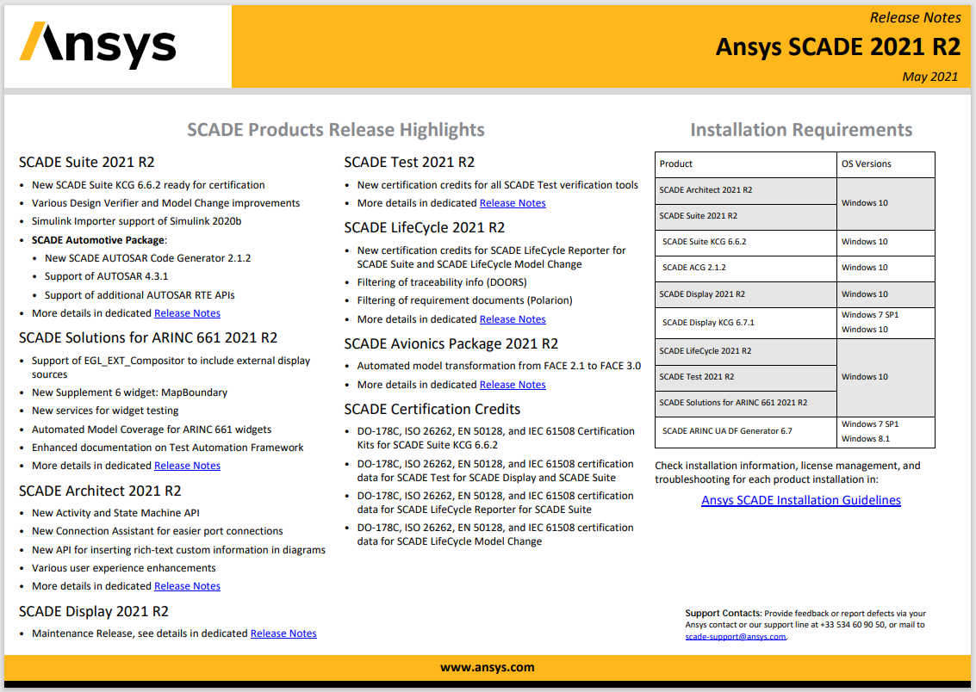Click 'Support of additional AUTOSAR RTE APIs' bullet
The height and width of the screenshot is (692, 976).
[x=140, y=295]
